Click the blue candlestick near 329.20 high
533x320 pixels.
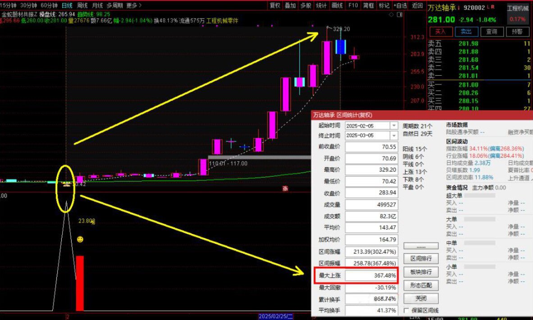(x=341, y=46)
